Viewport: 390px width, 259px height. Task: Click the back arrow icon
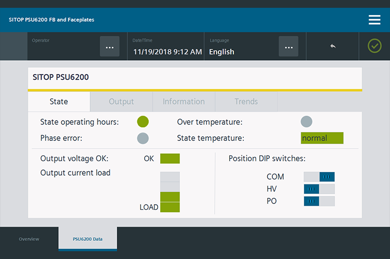pos(333,46)
